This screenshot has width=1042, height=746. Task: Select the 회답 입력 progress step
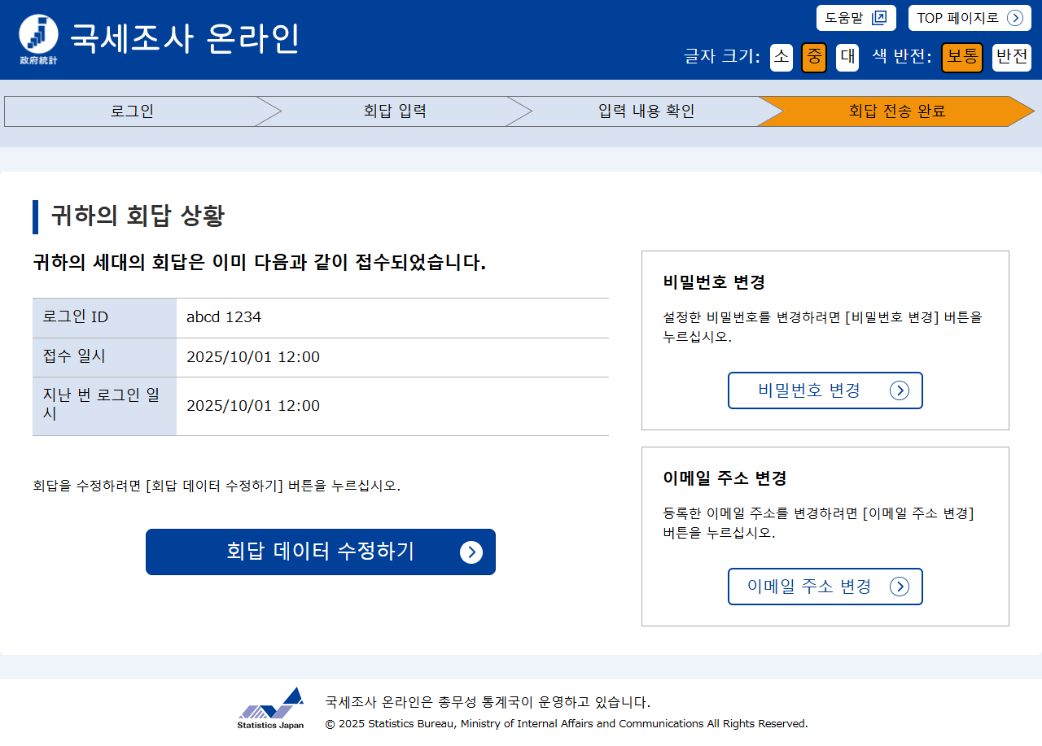coord(395,111)
